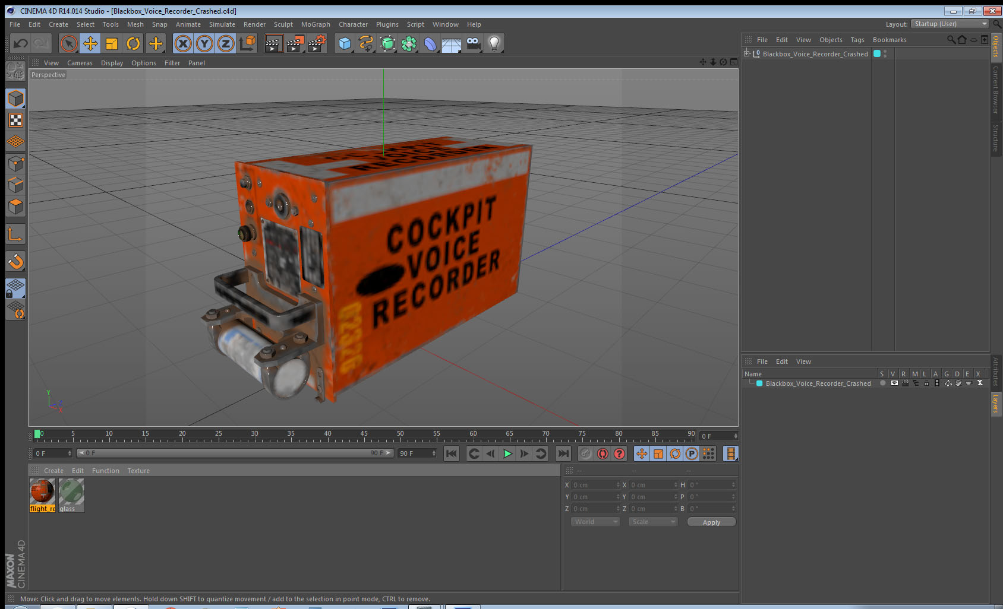Viewport: 1003px width, 609px height.
Task: Open the Sculpt menu
Action: [283, 24]
